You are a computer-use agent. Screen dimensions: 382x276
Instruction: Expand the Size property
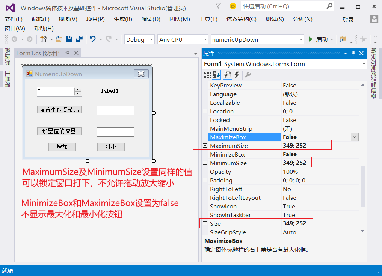point(205,223)
